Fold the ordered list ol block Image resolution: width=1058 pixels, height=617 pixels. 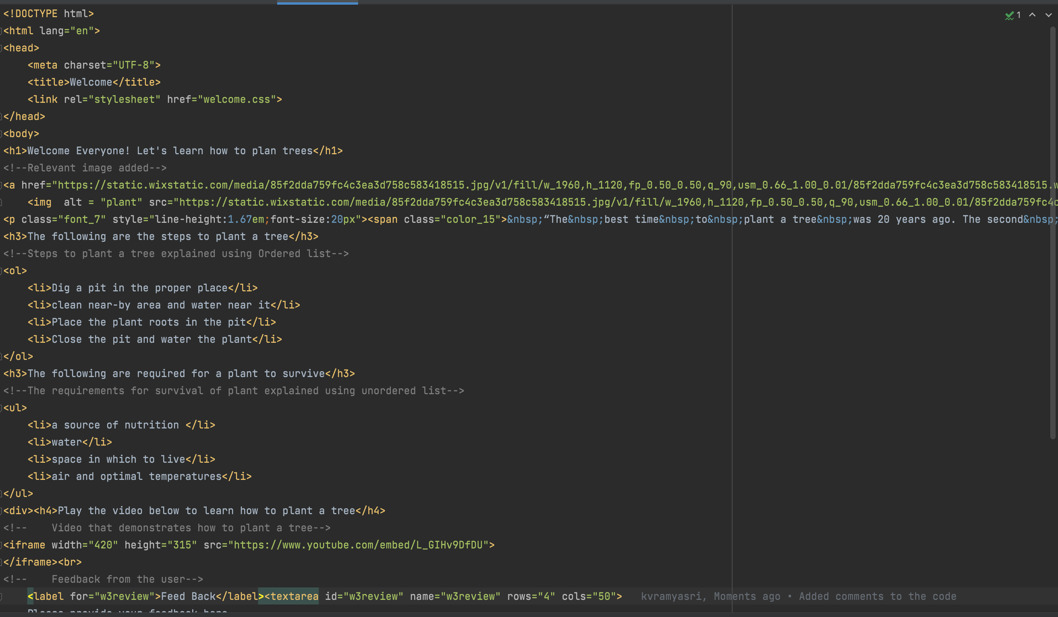2,271
